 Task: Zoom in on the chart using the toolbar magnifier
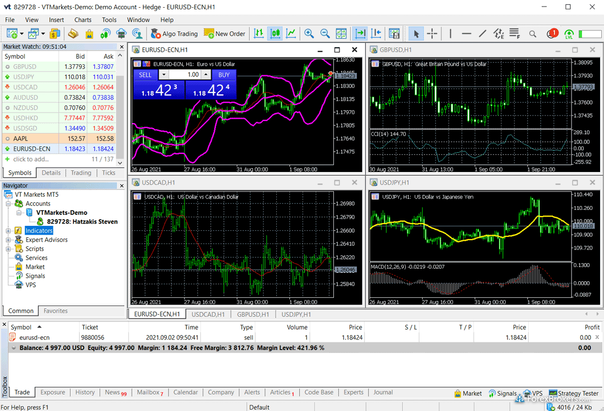pos(309,34)
